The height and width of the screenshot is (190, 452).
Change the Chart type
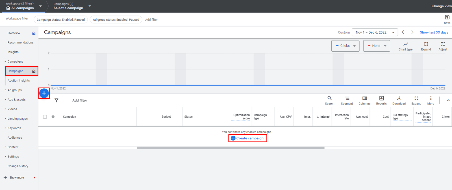tap(405, 46)
